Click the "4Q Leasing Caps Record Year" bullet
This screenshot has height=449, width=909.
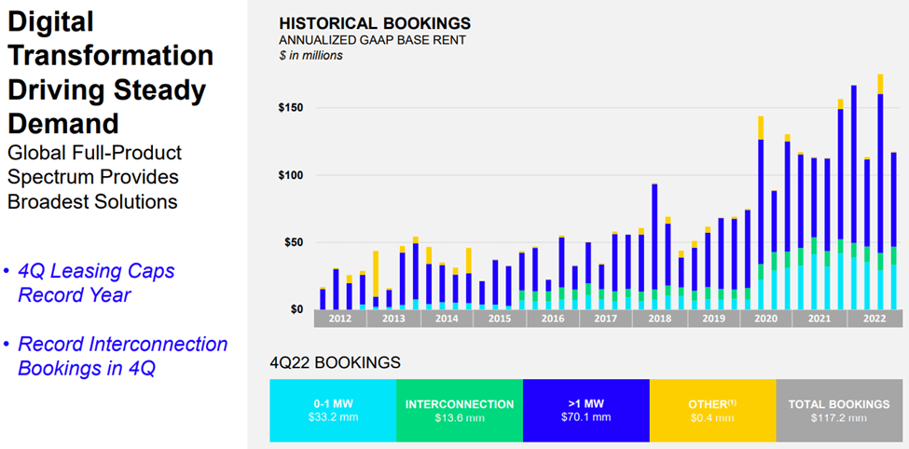95,283
